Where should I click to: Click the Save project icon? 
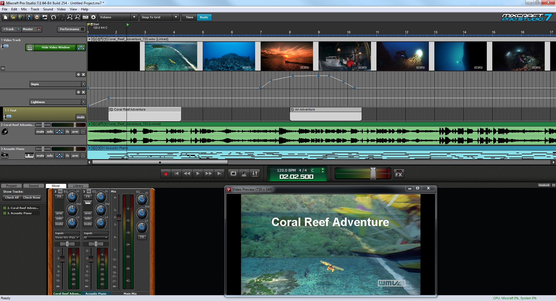[29, 17]
